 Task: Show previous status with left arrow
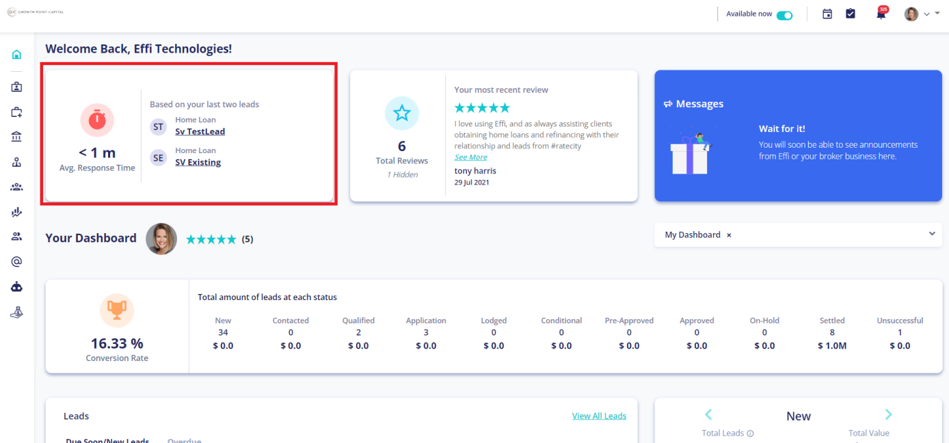(708, 414)
